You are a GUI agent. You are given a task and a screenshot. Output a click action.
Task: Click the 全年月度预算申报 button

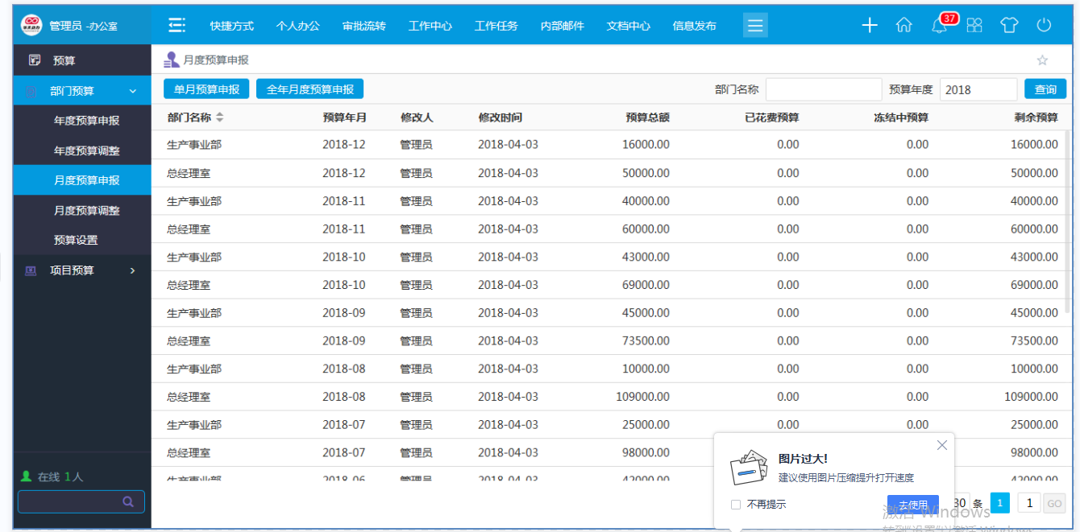click(x=310, y=89)
